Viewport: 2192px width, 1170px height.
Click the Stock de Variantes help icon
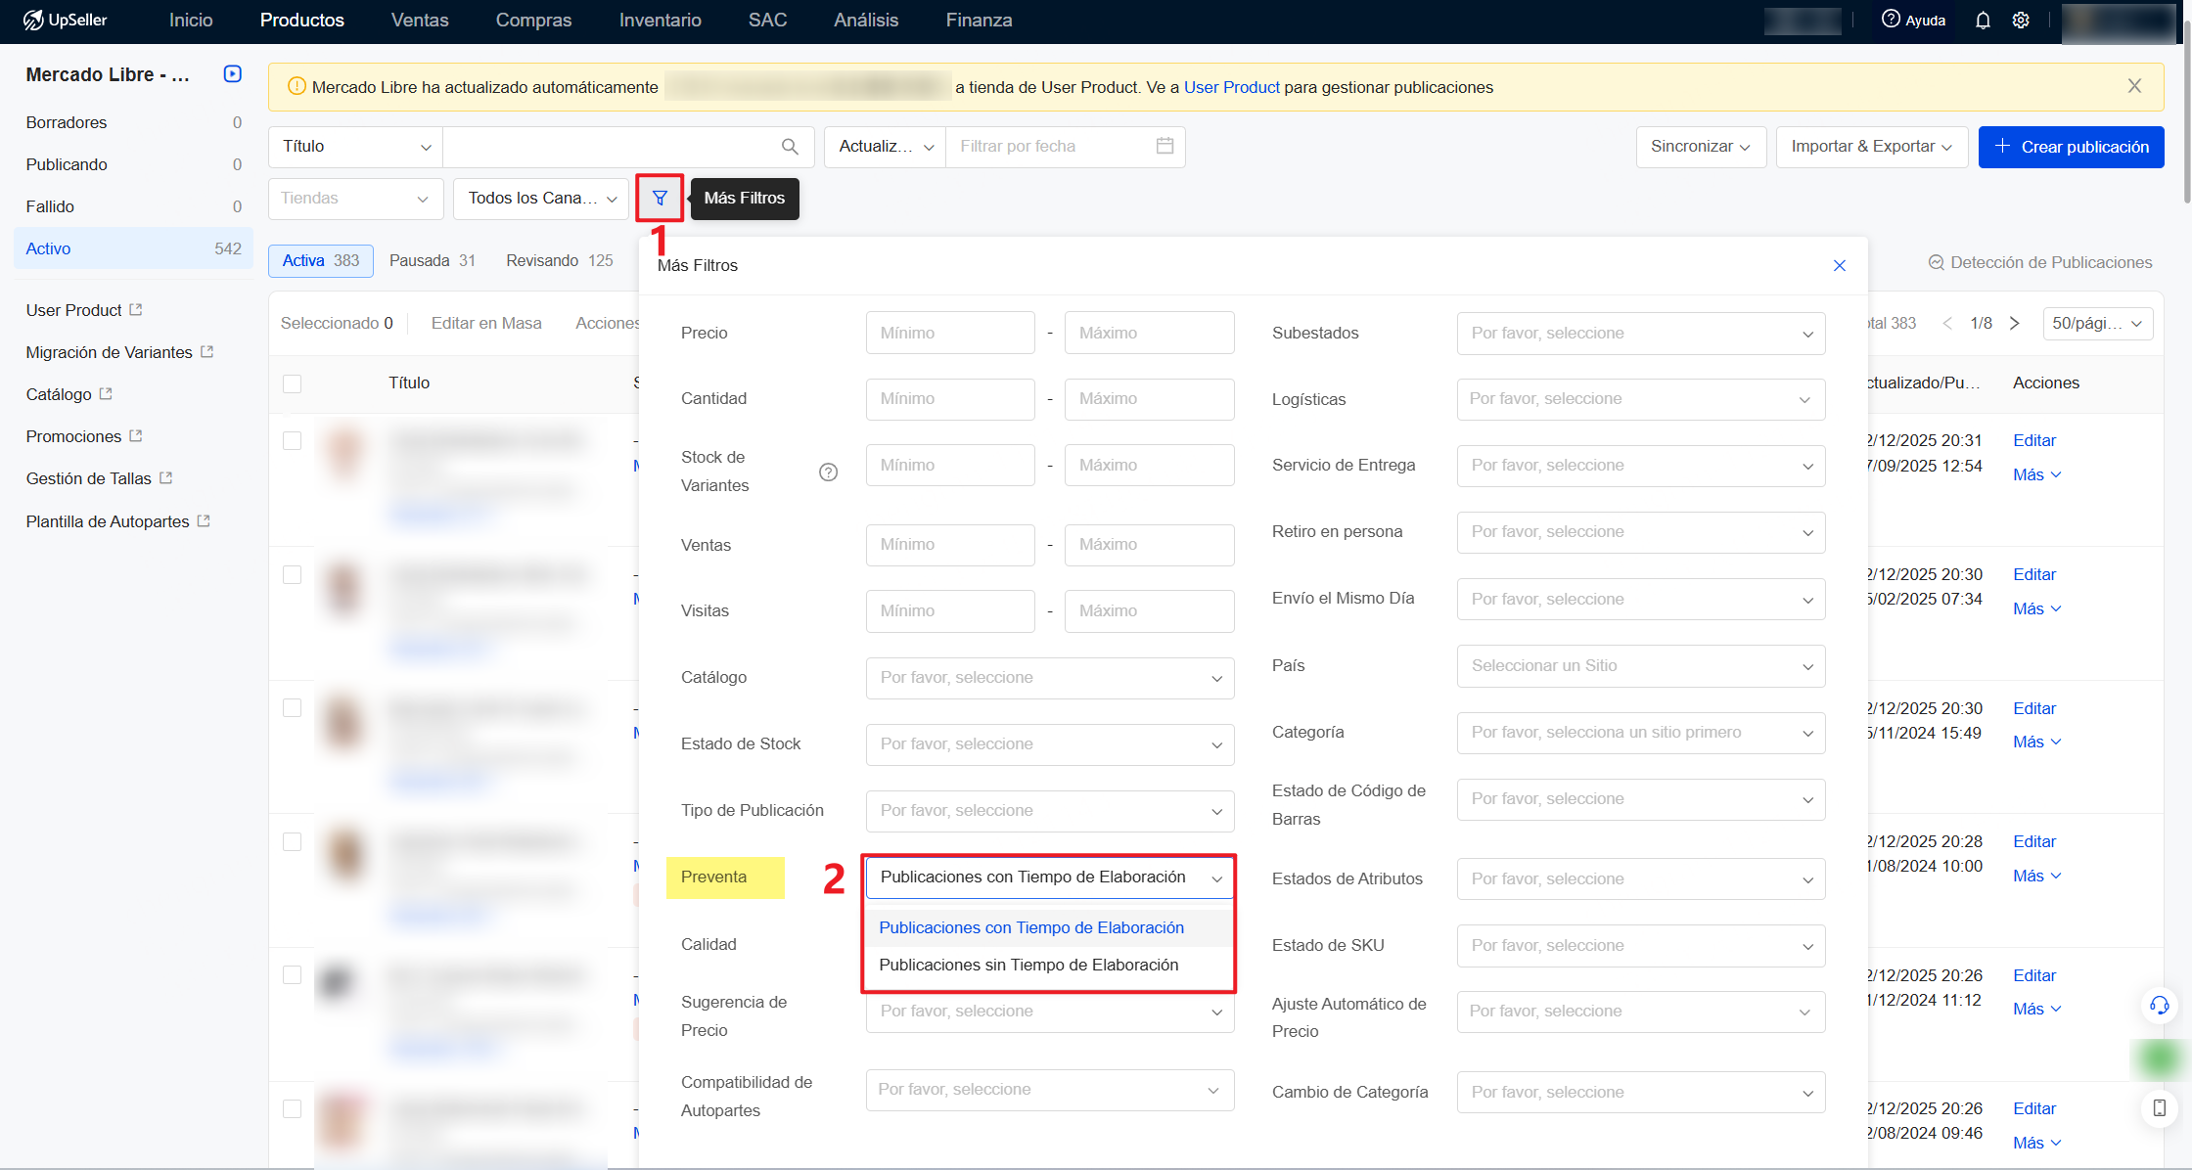(828, 472)
